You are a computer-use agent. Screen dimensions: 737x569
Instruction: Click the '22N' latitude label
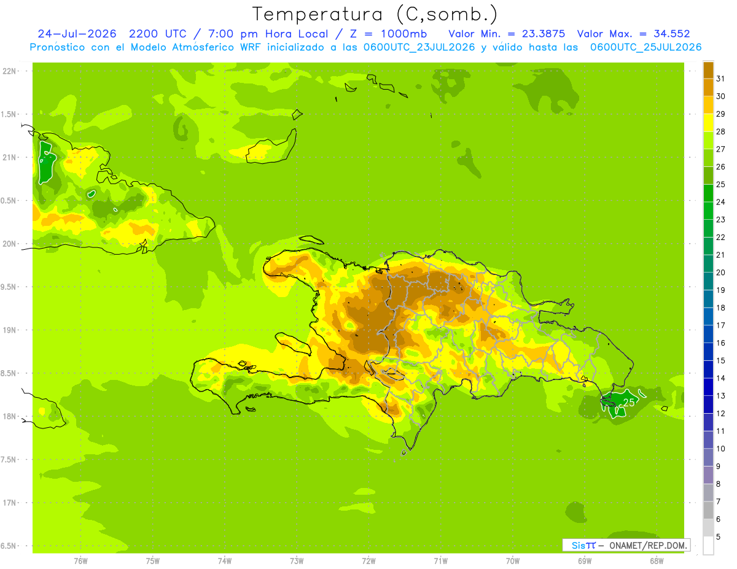pos(9,71)
